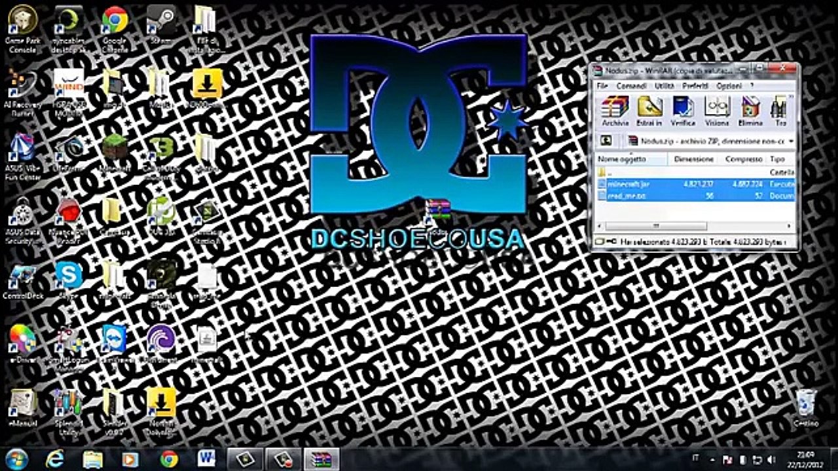Select the WIND mobile desktop shortcut
The height and width of the screenshot is (471, 838).
69,93
